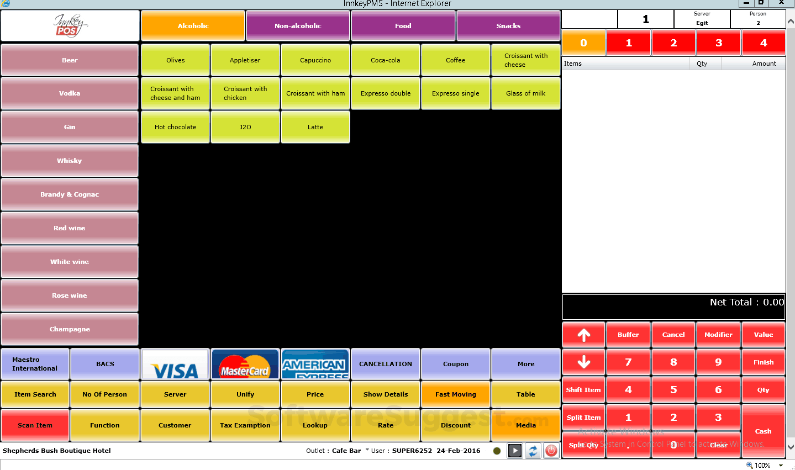Select the Visa payment icon
This screenshot has width=795, height=470.
click(175, 363)
